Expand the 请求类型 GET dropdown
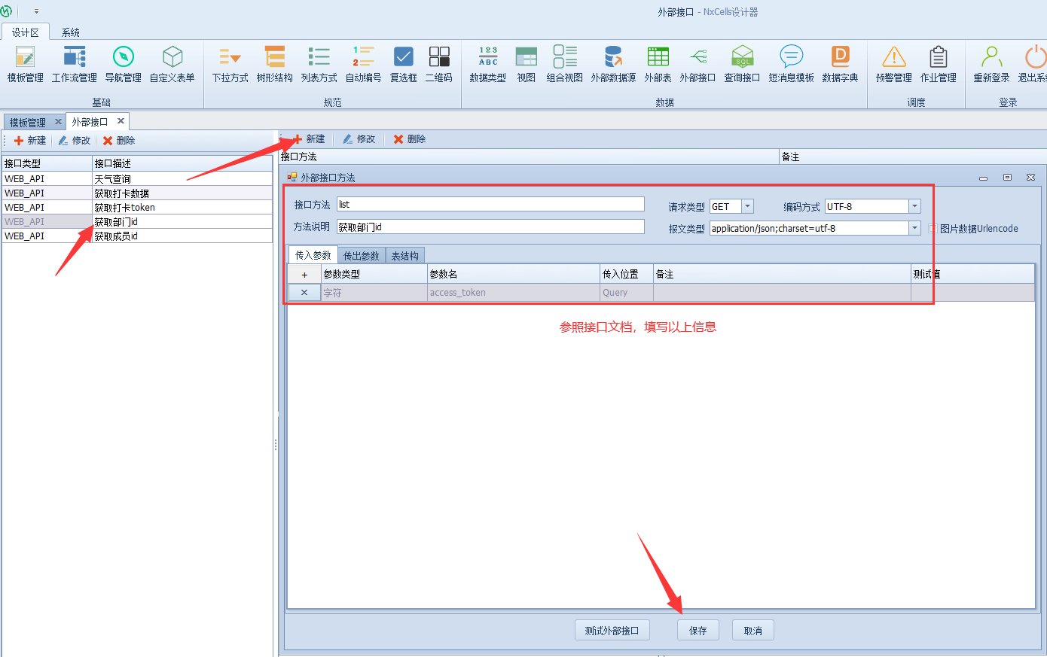 tap(747, 206)
